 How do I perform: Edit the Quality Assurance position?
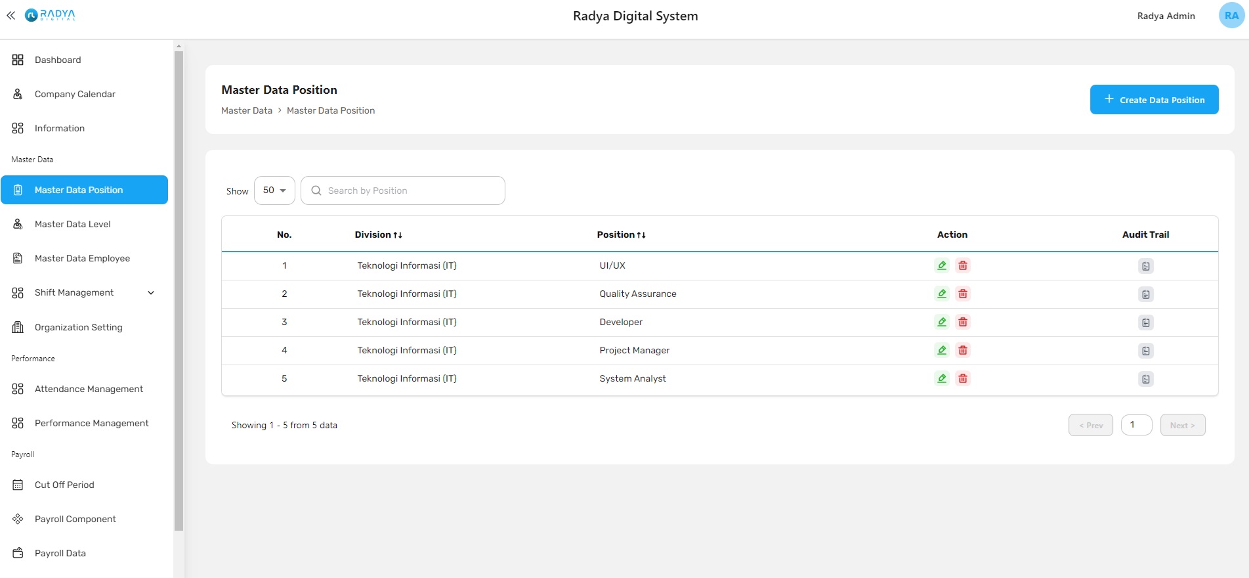point(942,294)
